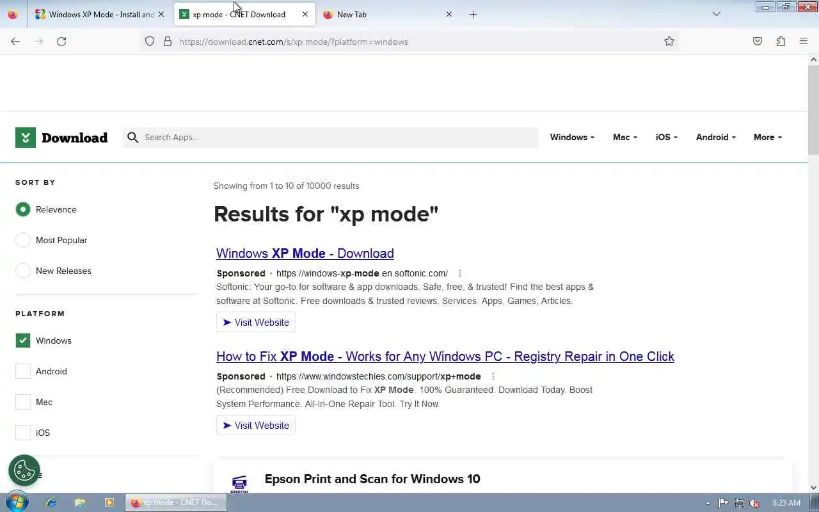Screen dimensions: 819x512
Task: Click the pinned Firefox tab icon
Action: click(x=13, y=14)
